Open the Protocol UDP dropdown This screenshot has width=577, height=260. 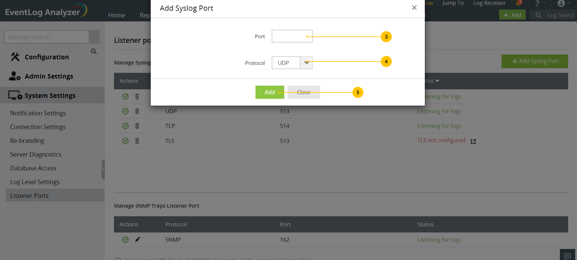coord(306,63)
